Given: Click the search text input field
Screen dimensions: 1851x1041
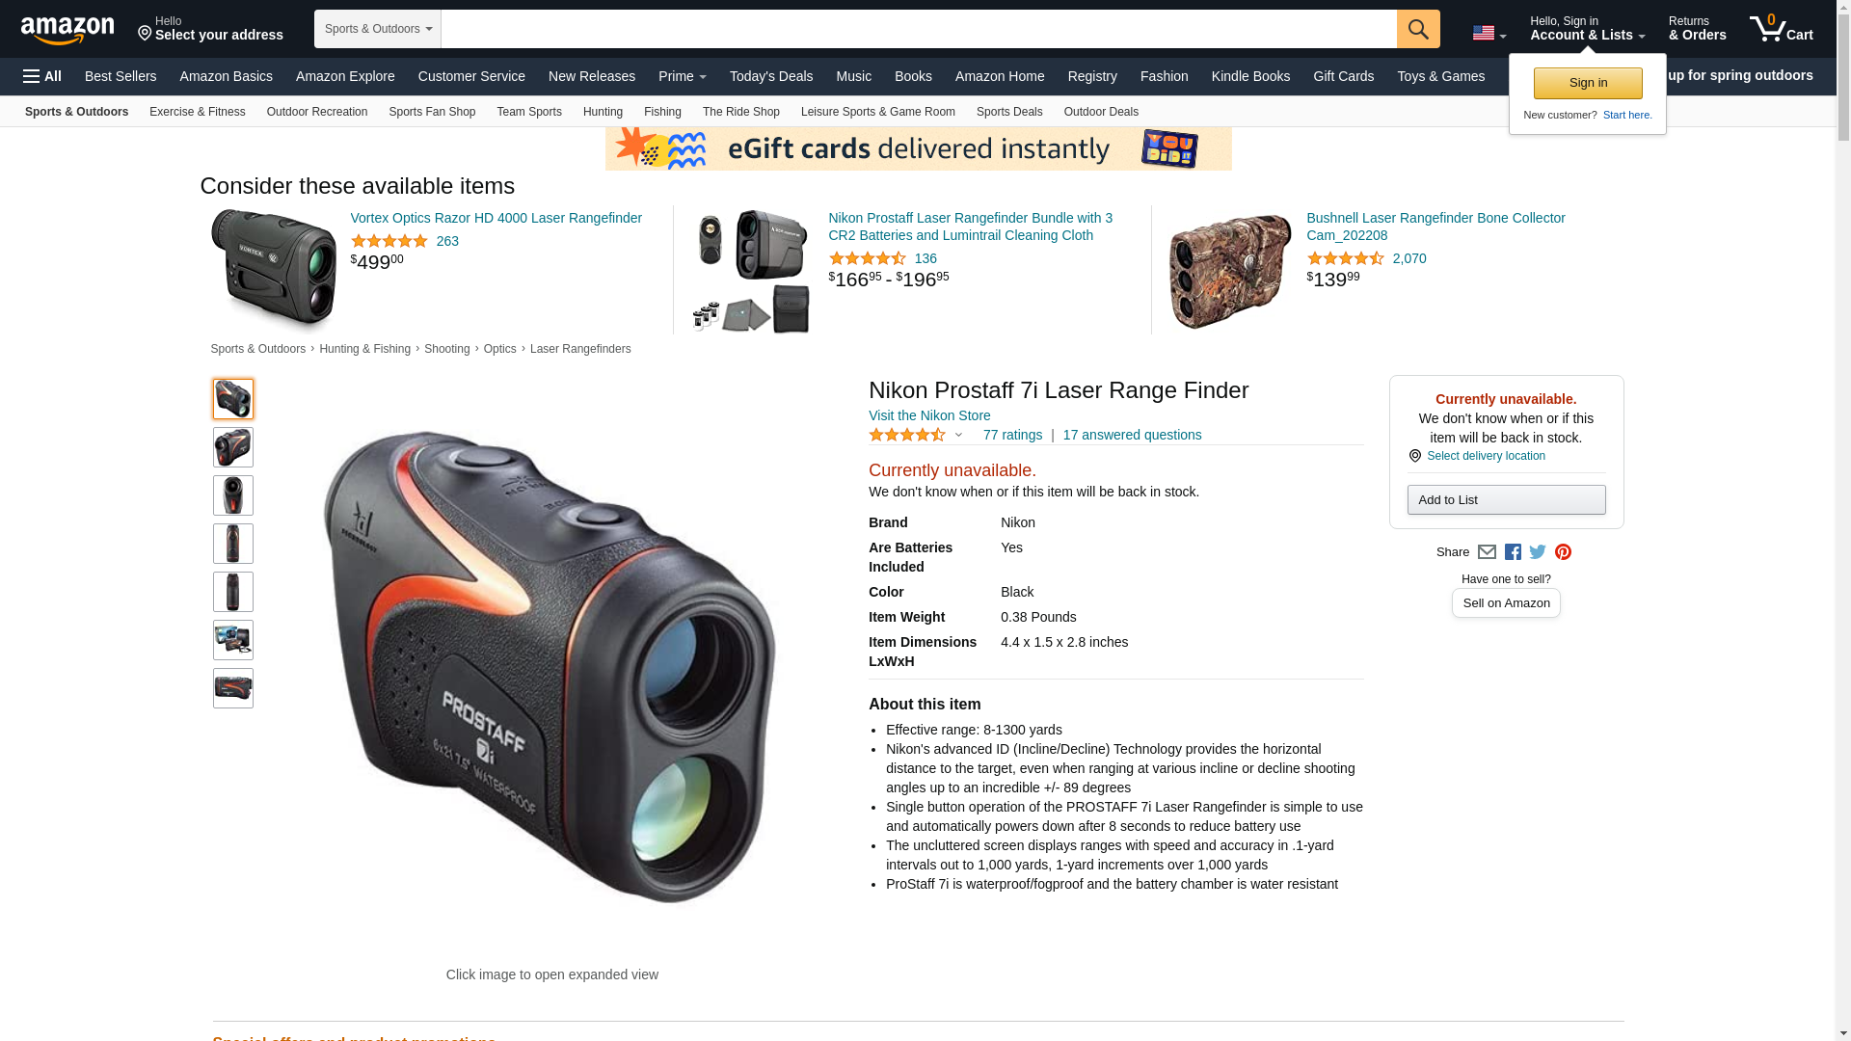Looking at the screenshot, I should click(919, 29).
